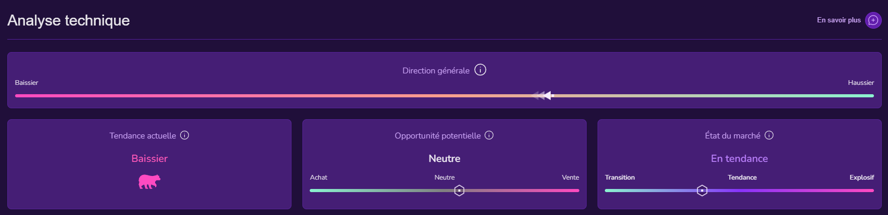The image size is (888, 215).
Task: Click the Transition label on market slider
Action: point(620,178)
